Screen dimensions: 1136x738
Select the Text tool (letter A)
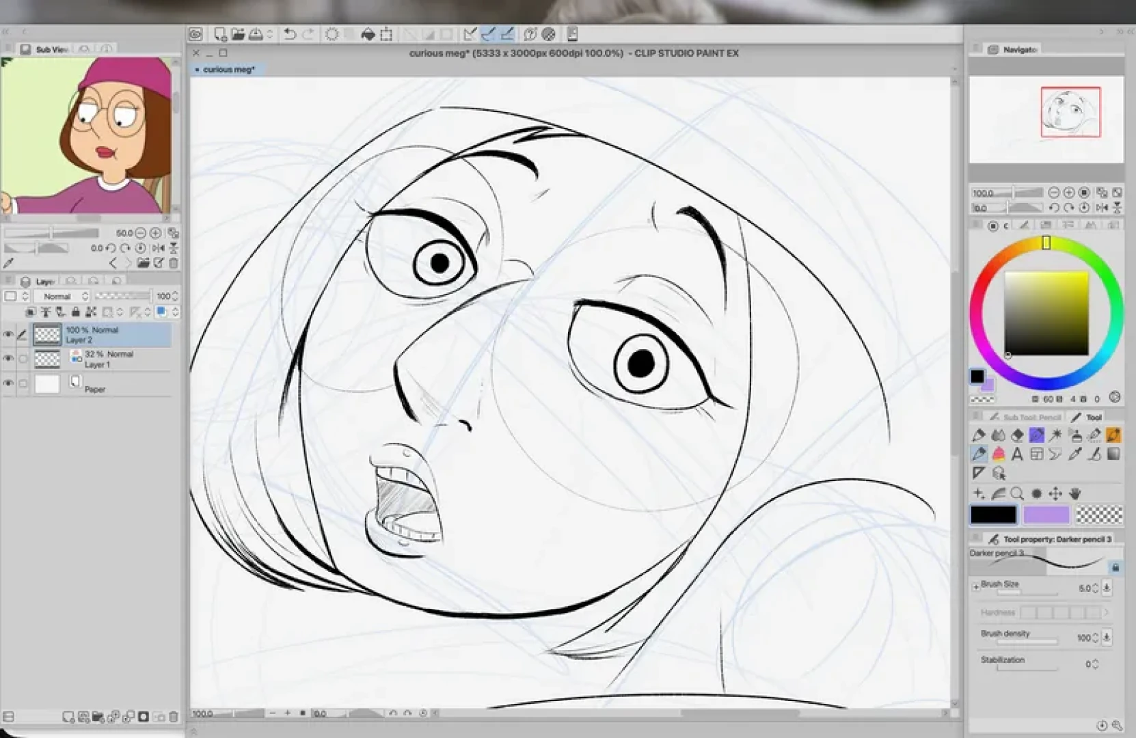pos(1017,454)
